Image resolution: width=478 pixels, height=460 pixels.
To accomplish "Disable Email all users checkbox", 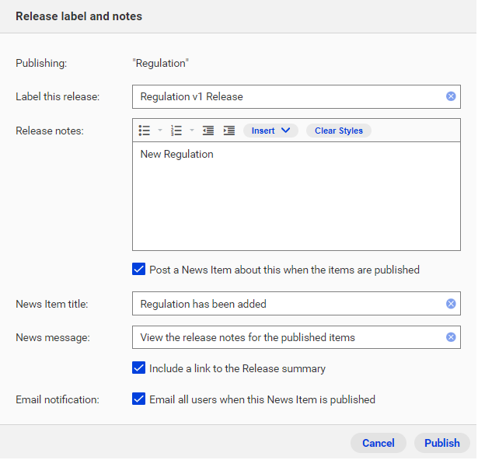I will coord(138,399).
